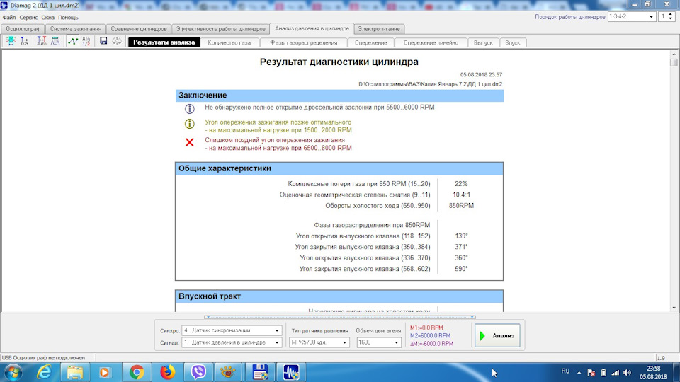Viewport: 680px width, 382px height.
Task: Click the yellow info icon about ignition timing
Action: [190, 124]
